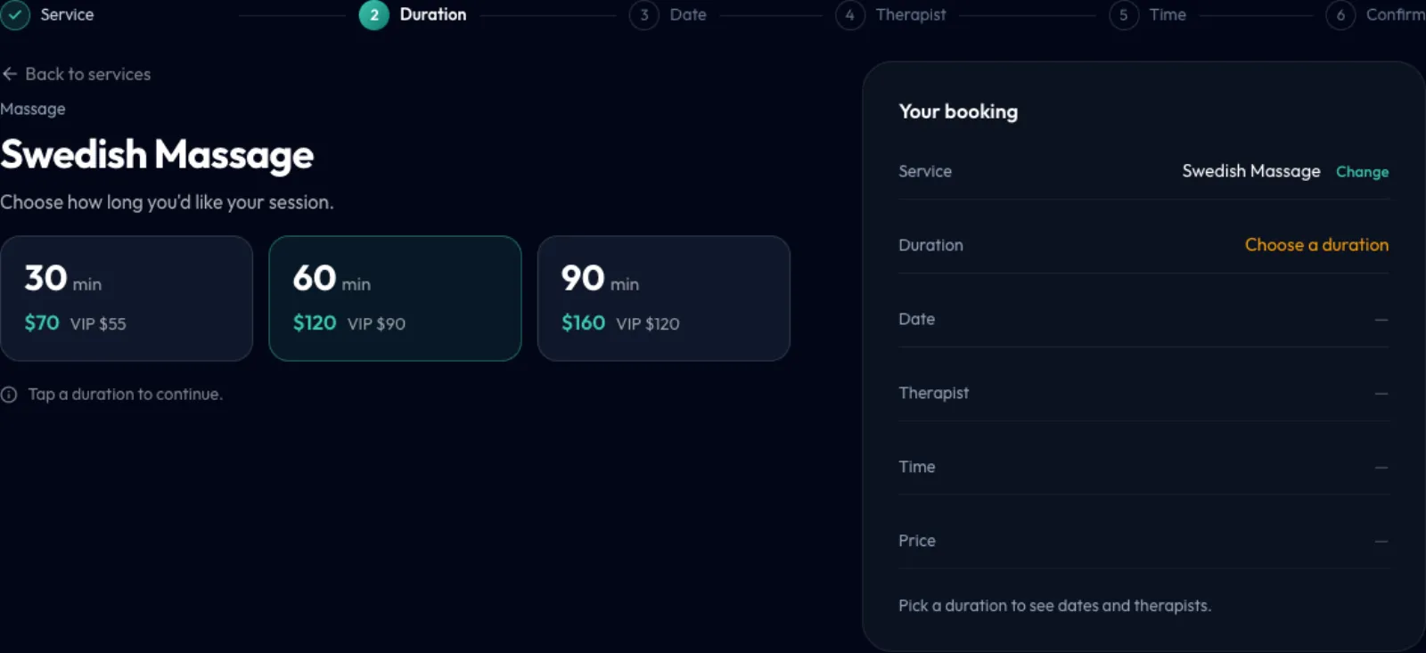The image size is (1426, 653).
Task: Click the Time row label in summary
Action: [x=917, y=467]
